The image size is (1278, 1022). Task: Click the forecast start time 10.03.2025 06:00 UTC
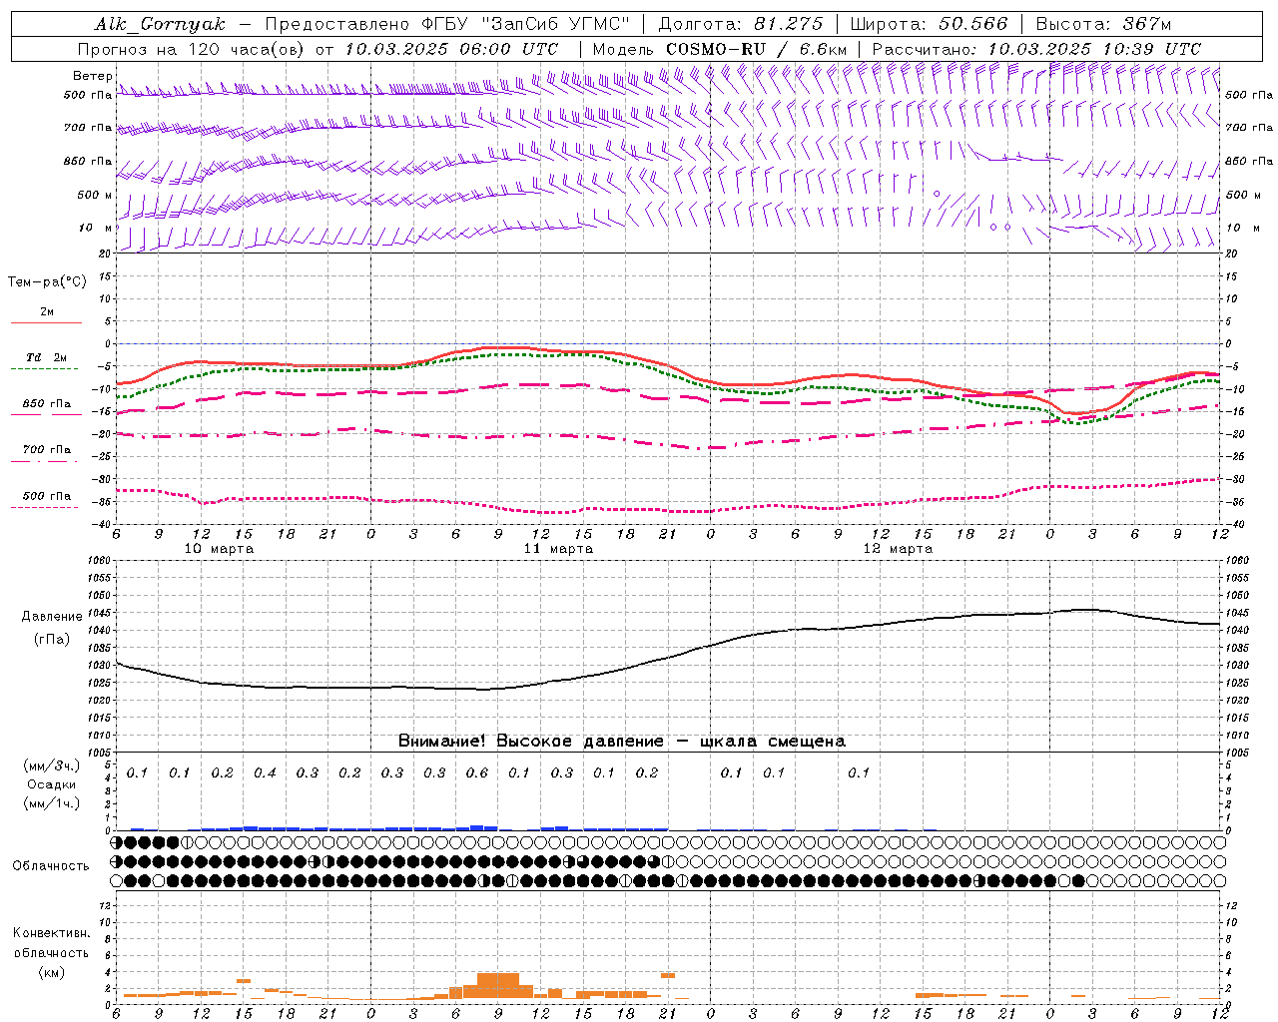tap(451, 48)
